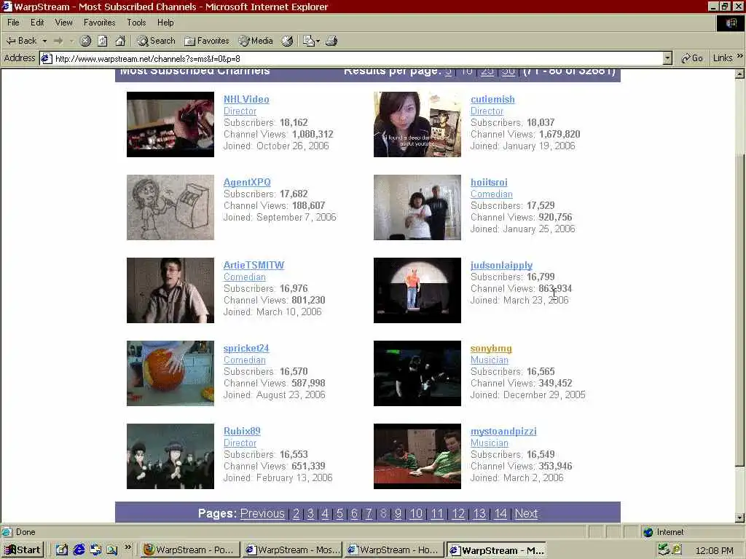746x559 pixels.
Task: Open the Back button history dropdown arrow
Action: coord(44,41)
